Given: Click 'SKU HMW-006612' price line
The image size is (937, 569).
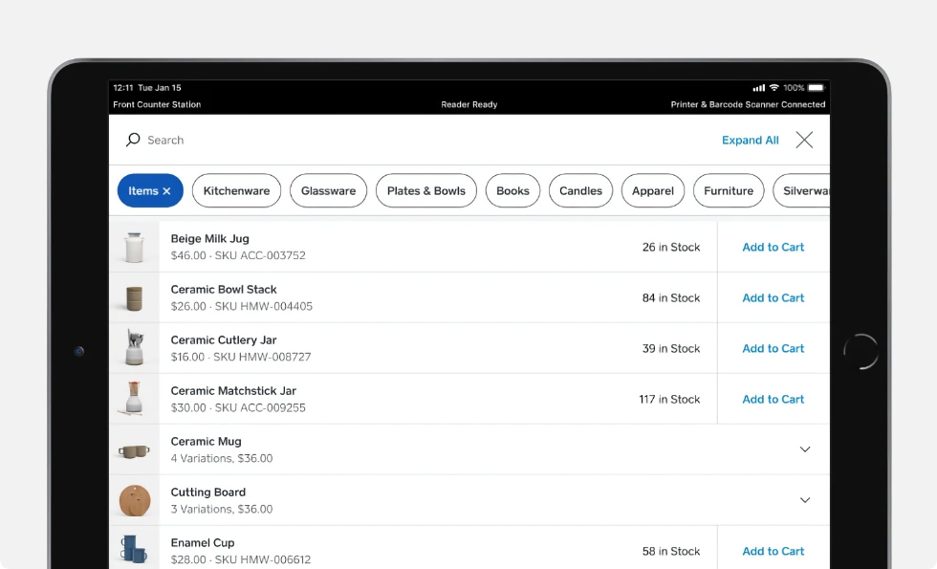Looking at the screenshot, I should click(241, 559).
